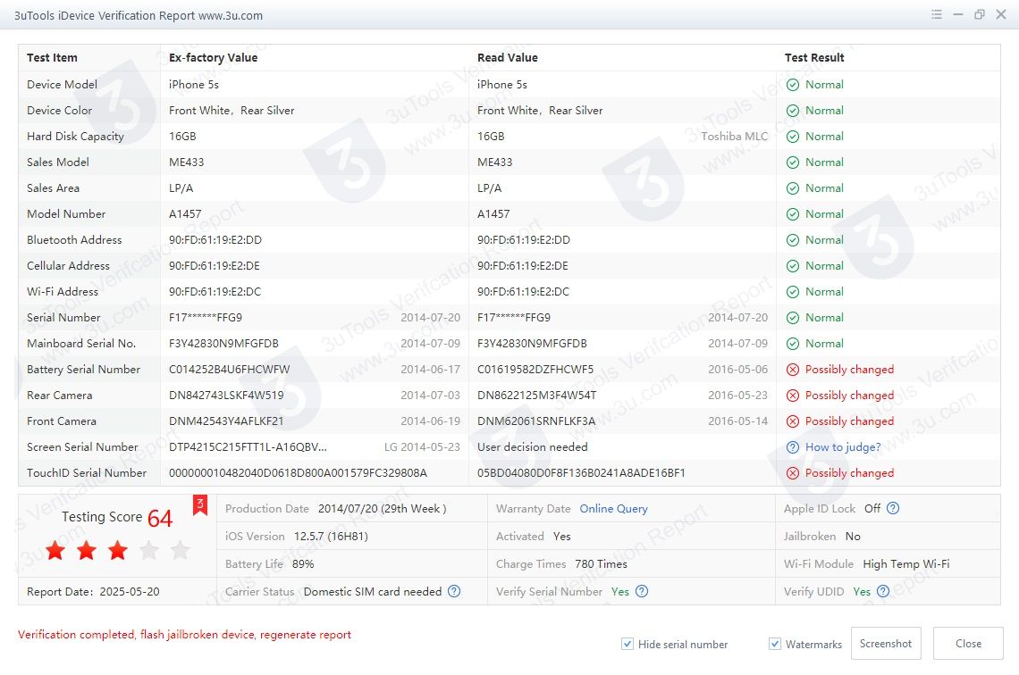Select rear camera serial DN842743LSKF4W519
Screen dimensions: 1019x675
(226, 396)
